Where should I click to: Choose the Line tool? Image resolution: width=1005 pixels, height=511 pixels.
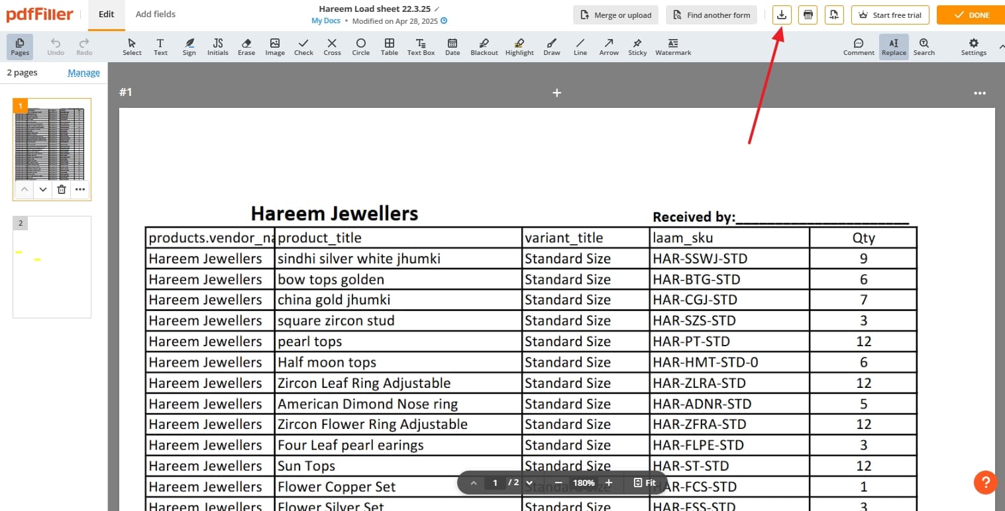(580, 47)
